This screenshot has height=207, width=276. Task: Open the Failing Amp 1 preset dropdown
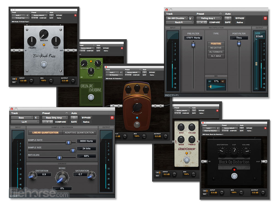coord(209,18)
